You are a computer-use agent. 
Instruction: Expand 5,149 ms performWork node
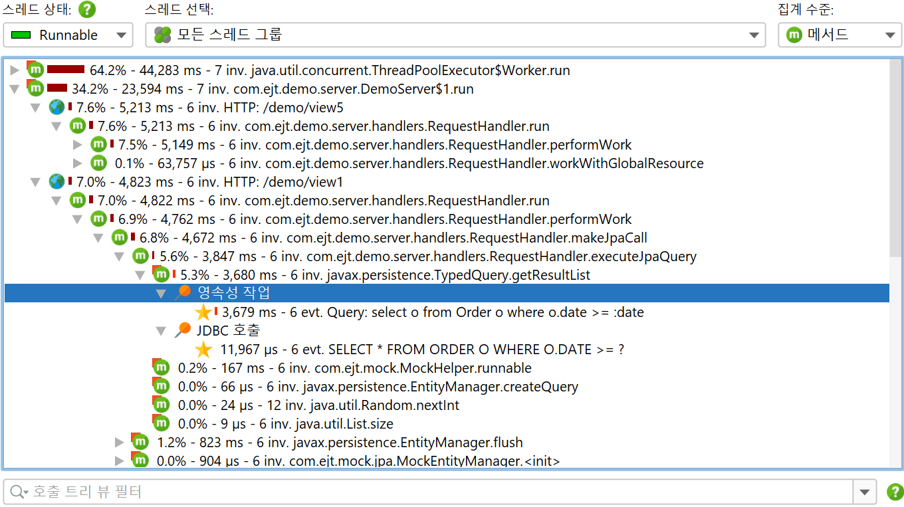pos(78,145)
